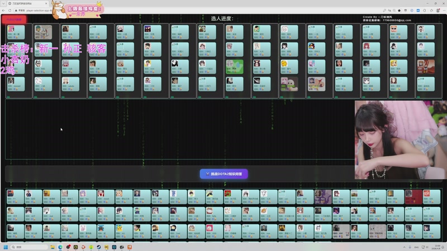Viewport: 447px width, 251px height.
Task: Open the Windows Start menu
Action: (x=6, y=247)
